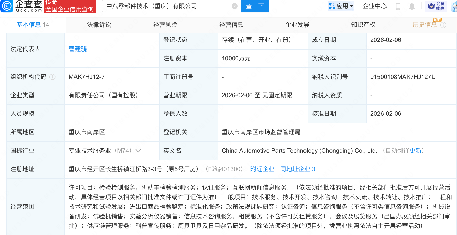This screenshot has height=235, width=457.
Task: Select business term 2026-02-06 至 无固定期限
Action: click(x=257, y=95)
